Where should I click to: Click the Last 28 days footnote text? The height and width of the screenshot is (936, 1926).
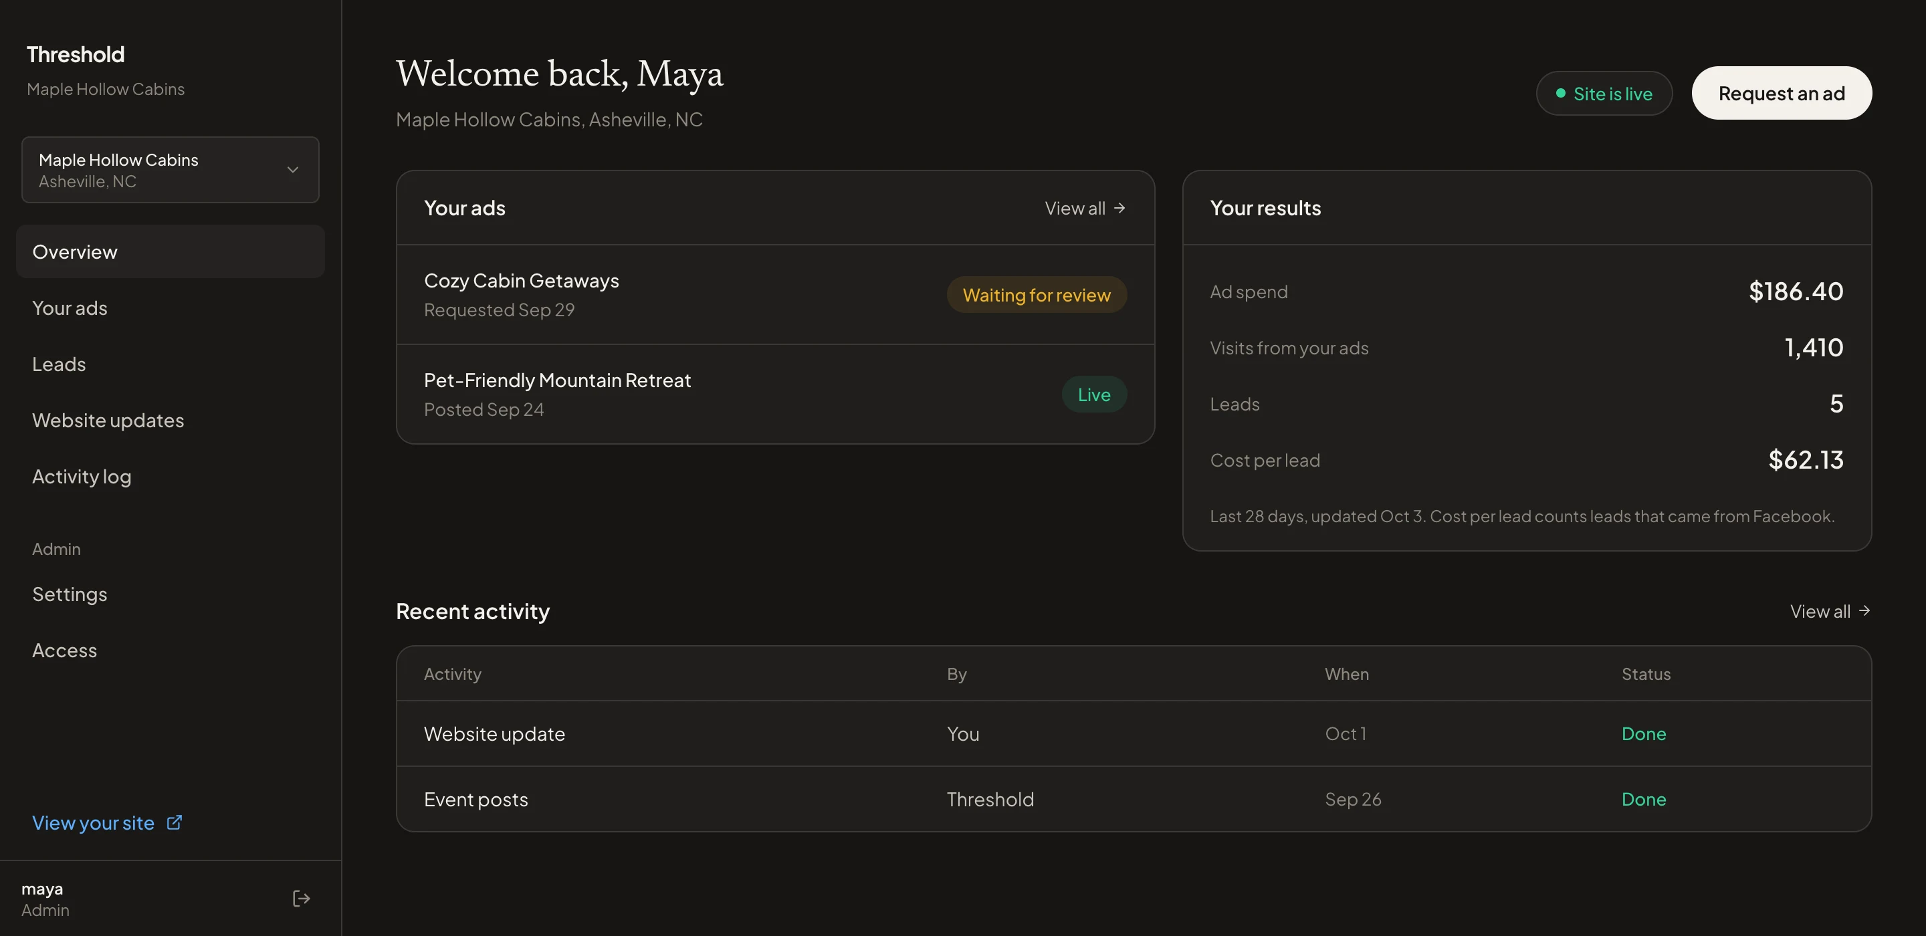click(1521, 516)
